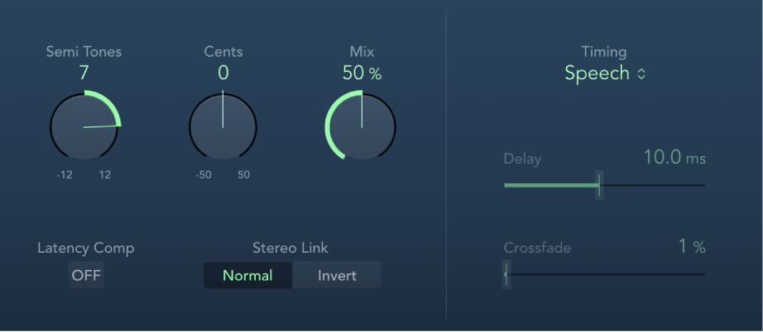This screenshot has width=763, height=332.
Task: Click the Mix value 50 %
Action: (x=362, y=73)
